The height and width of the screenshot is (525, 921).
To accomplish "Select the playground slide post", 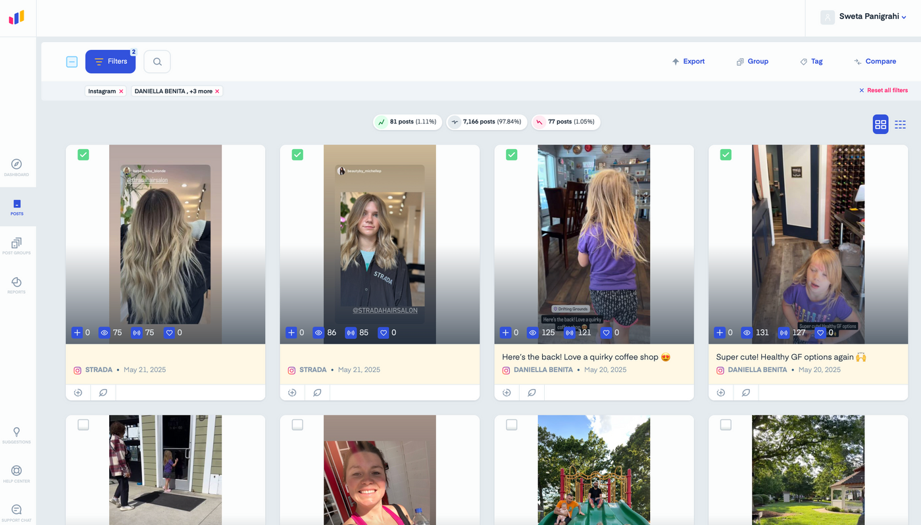I will (512, 424).
